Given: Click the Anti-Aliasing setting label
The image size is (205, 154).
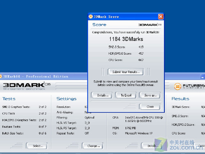Looking at the screenshot, I should pyautogui.click(x=65, y=112).
